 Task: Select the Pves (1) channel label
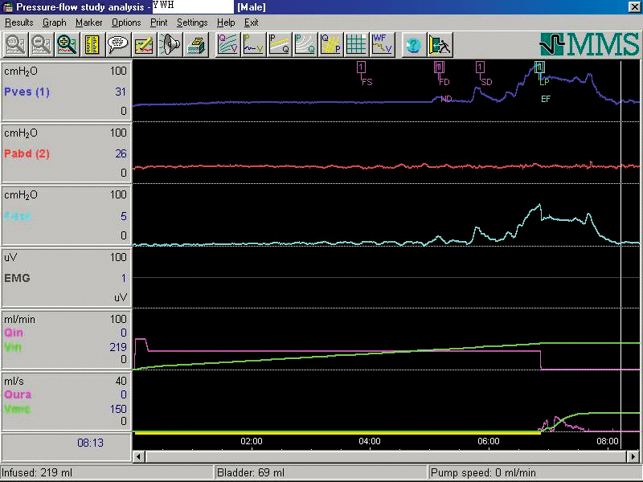tap(27, 92)
